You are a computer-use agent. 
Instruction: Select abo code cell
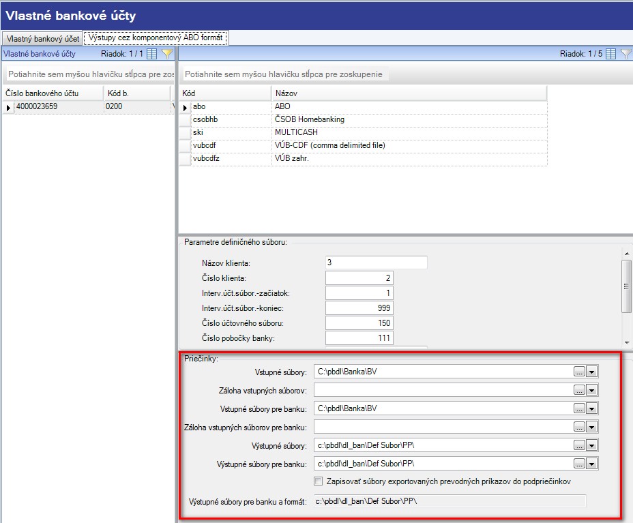231,106
